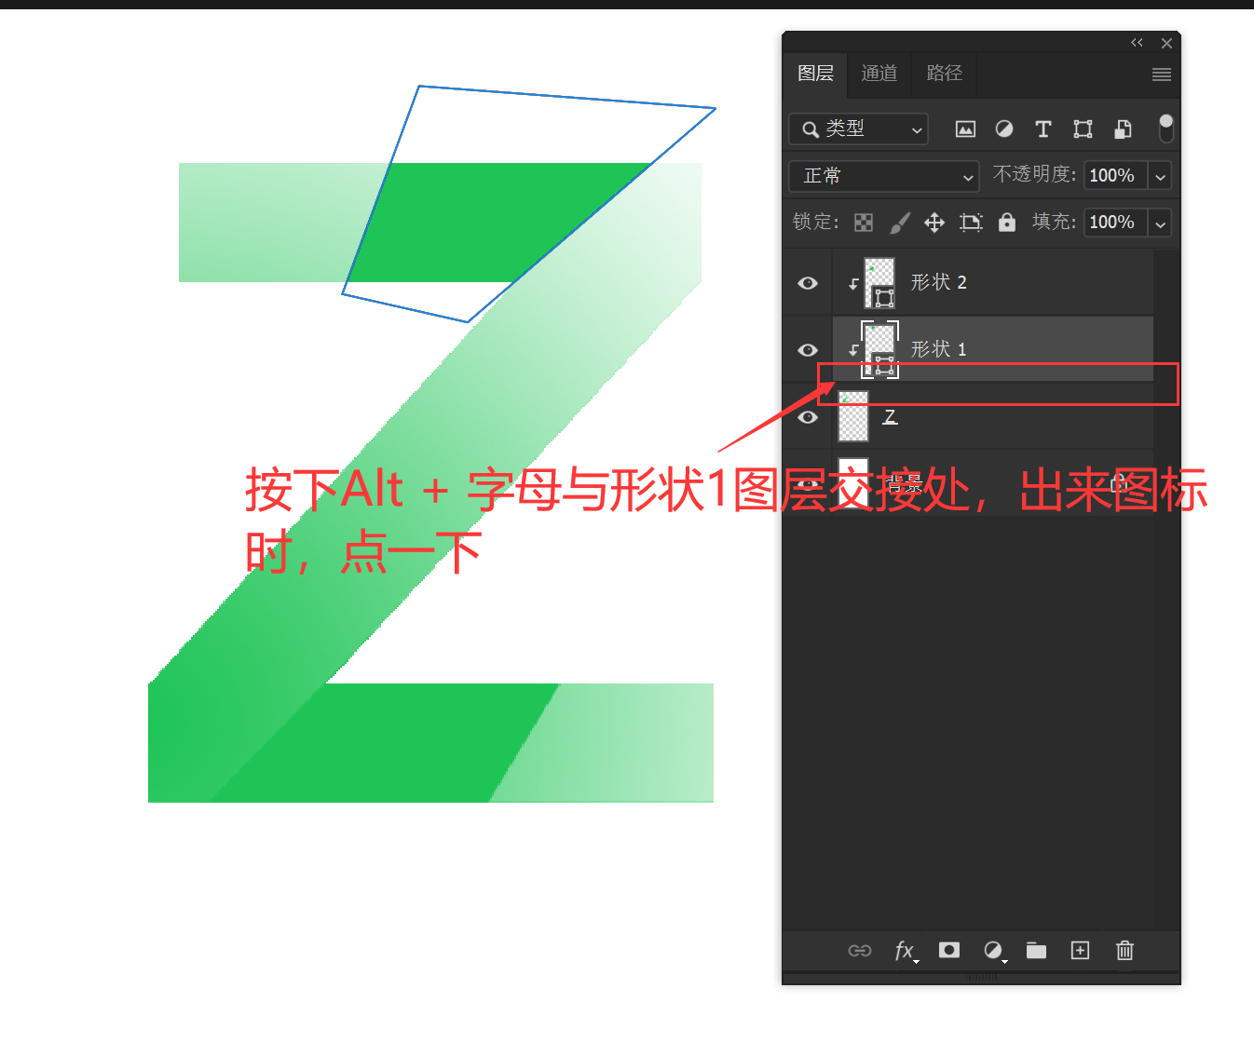Filter layers by pixel image type
This screenshot has height=1042, width=1254.
tap(965, 129)
